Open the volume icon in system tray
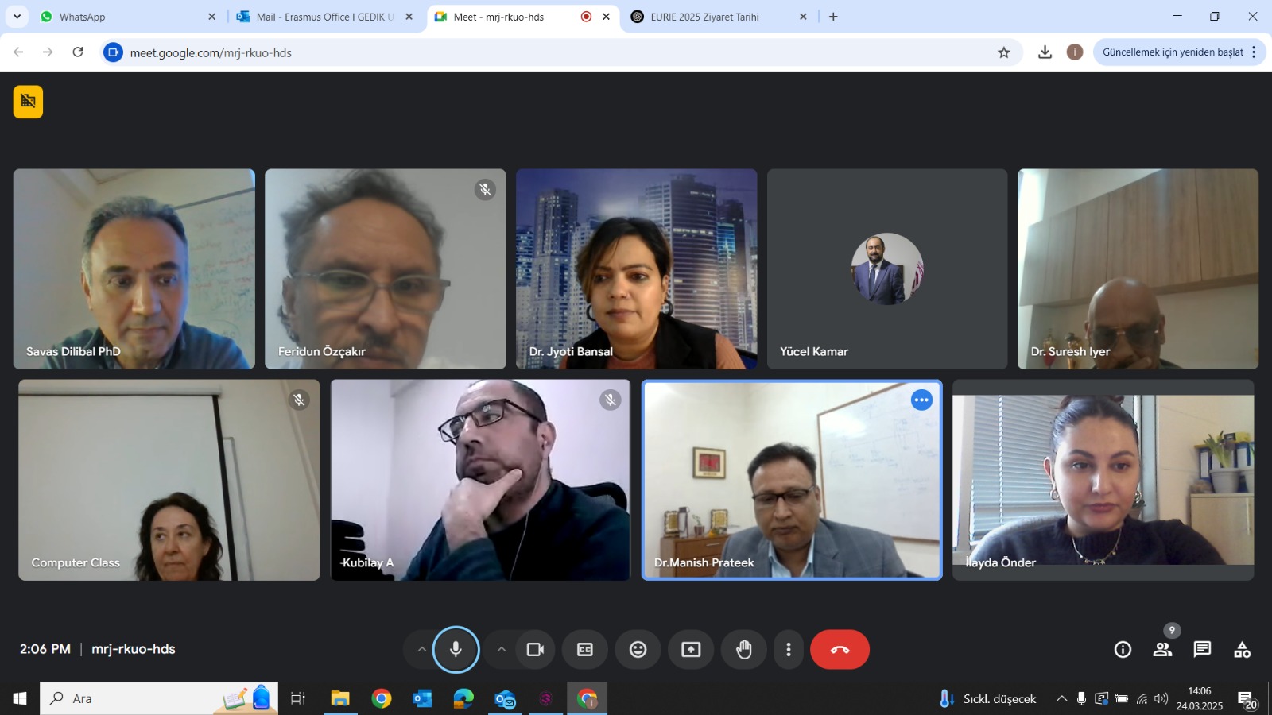 pos(1161,698)
